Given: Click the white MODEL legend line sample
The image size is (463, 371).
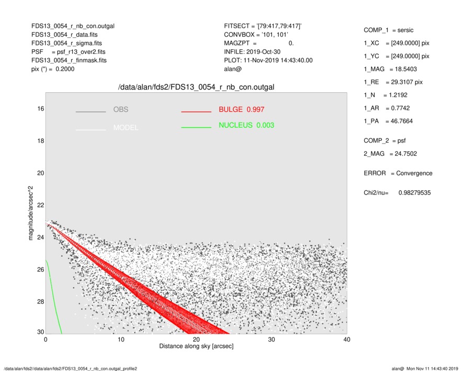Looking at the screenshot, I should (91, 130).
